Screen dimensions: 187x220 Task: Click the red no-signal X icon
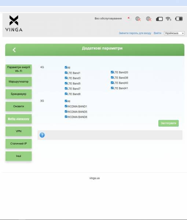(x=128, y=18)
